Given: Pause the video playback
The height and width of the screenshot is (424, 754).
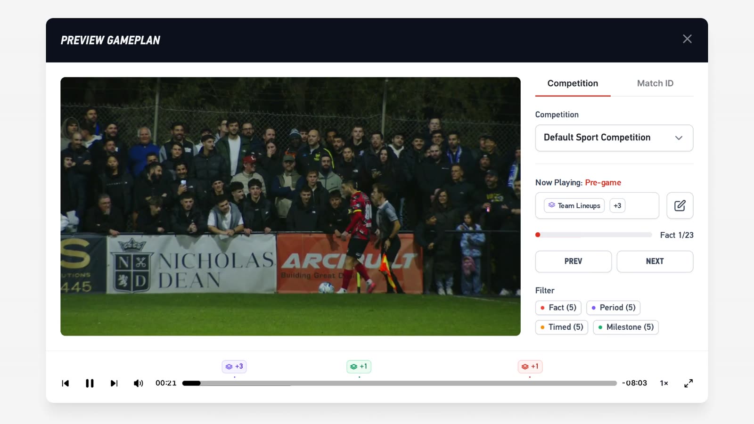Looking at the screenshot, I should 90,383.
